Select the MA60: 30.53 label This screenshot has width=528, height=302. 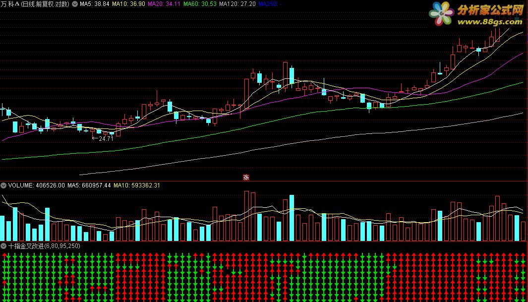[x=200, y=4]
